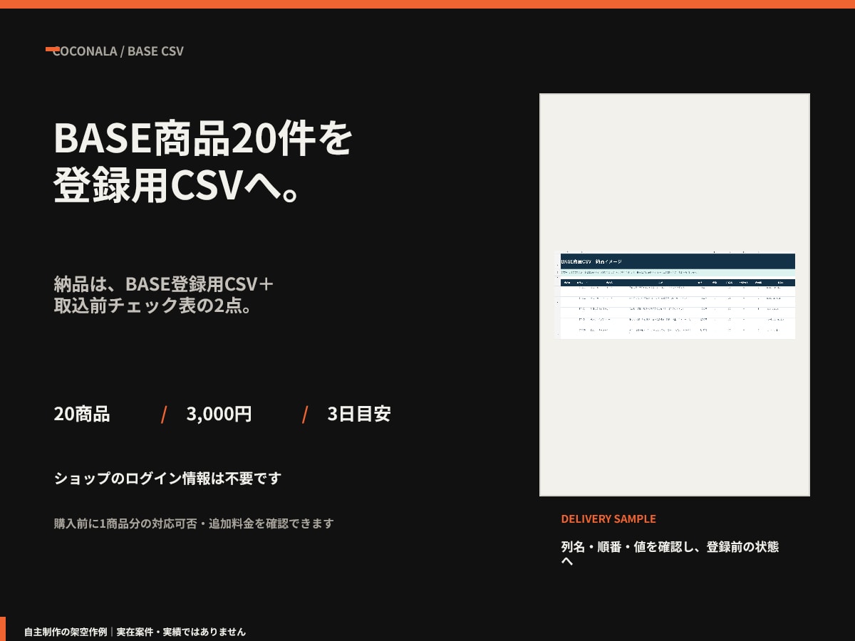This screenshot has width=855, height=641.
Task: Click the caption 列名・順番・値を確認し、登録前の状態へ
Action: pos(670,553)
